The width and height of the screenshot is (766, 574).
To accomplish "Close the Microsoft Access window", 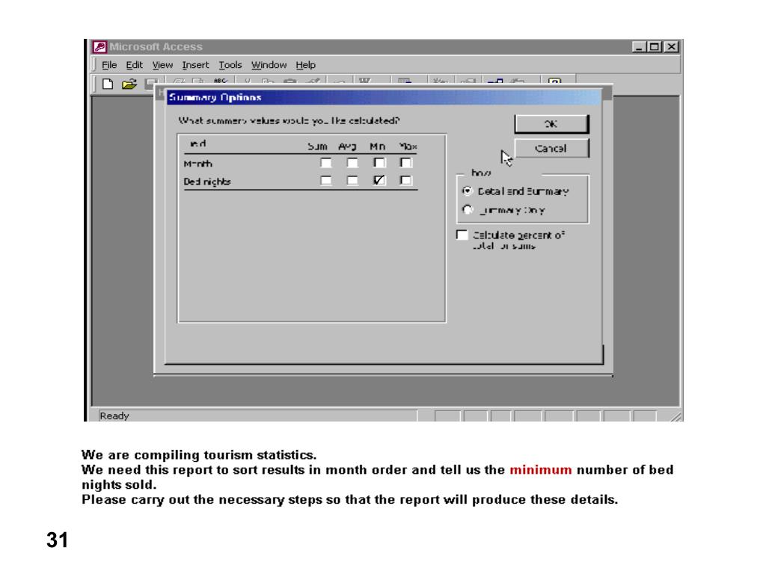I will [672, 47].
